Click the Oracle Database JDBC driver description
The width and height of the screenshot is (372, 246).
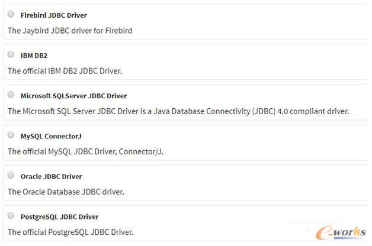coord(66,192)
